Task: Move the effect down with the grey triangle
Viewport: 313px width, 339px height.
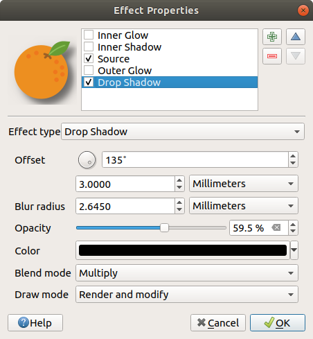Action: [x=296, y=56]
